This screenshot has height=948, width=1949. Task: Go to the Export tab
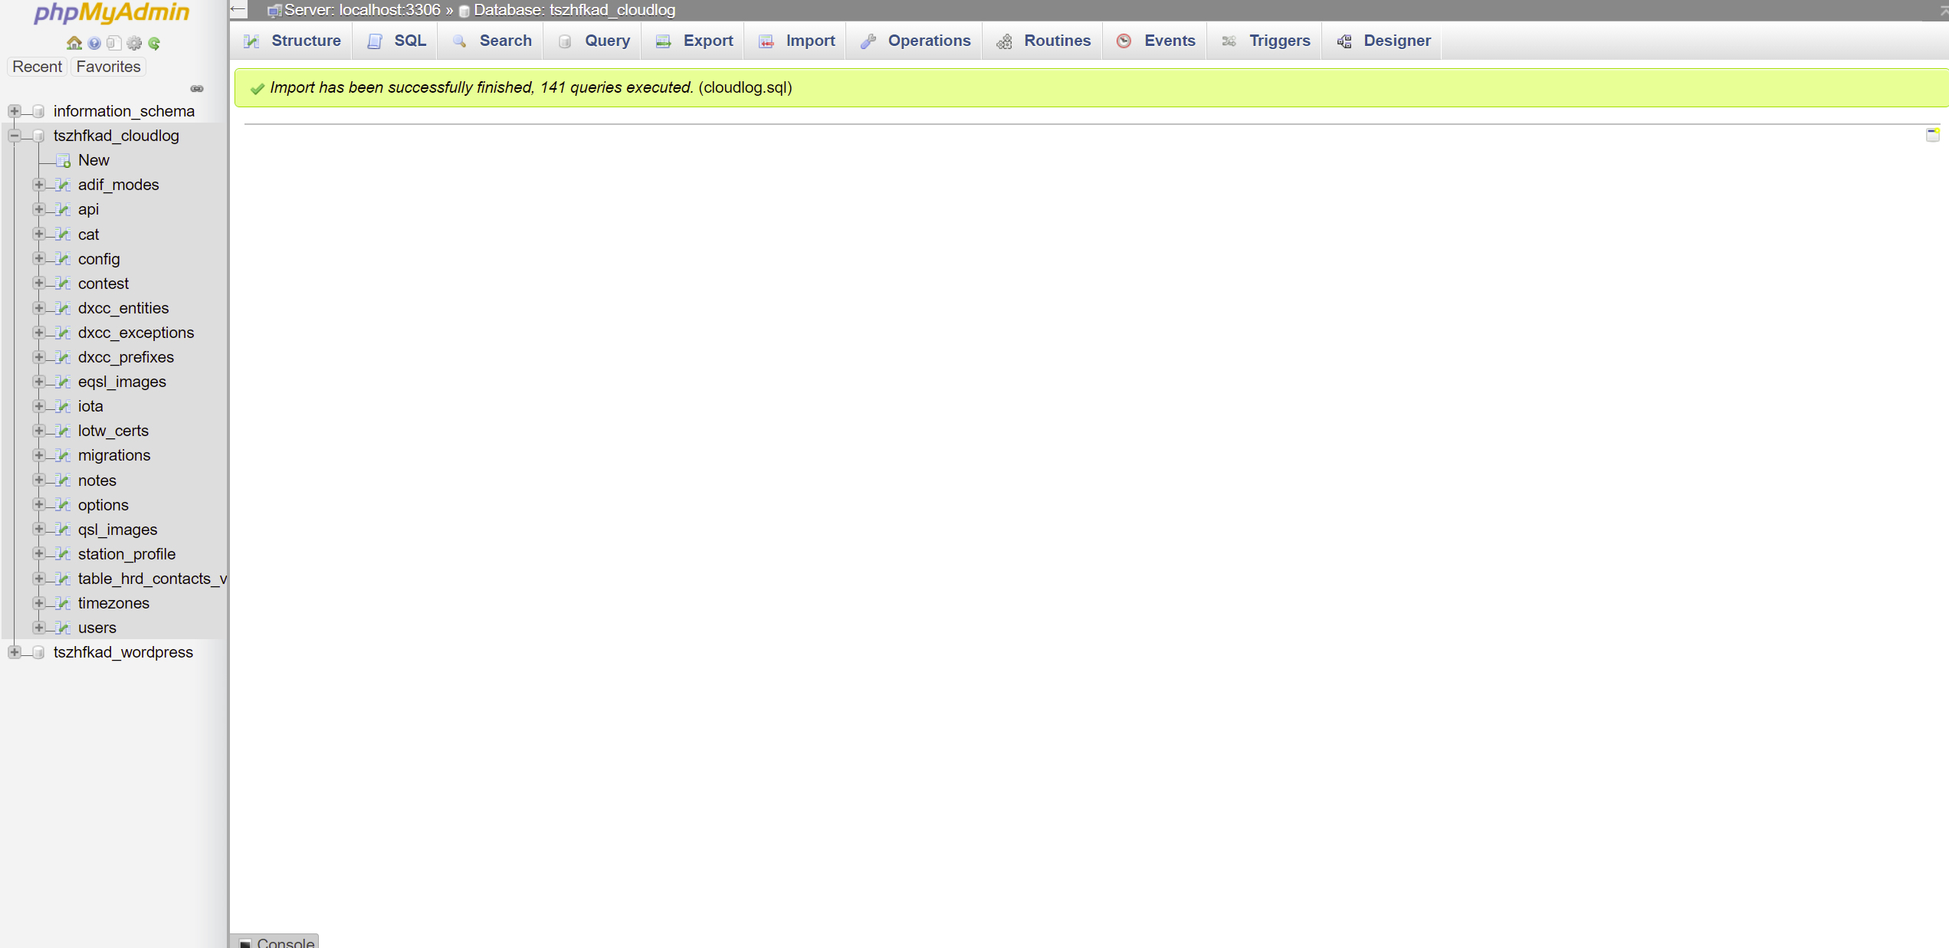coord(694,41)
